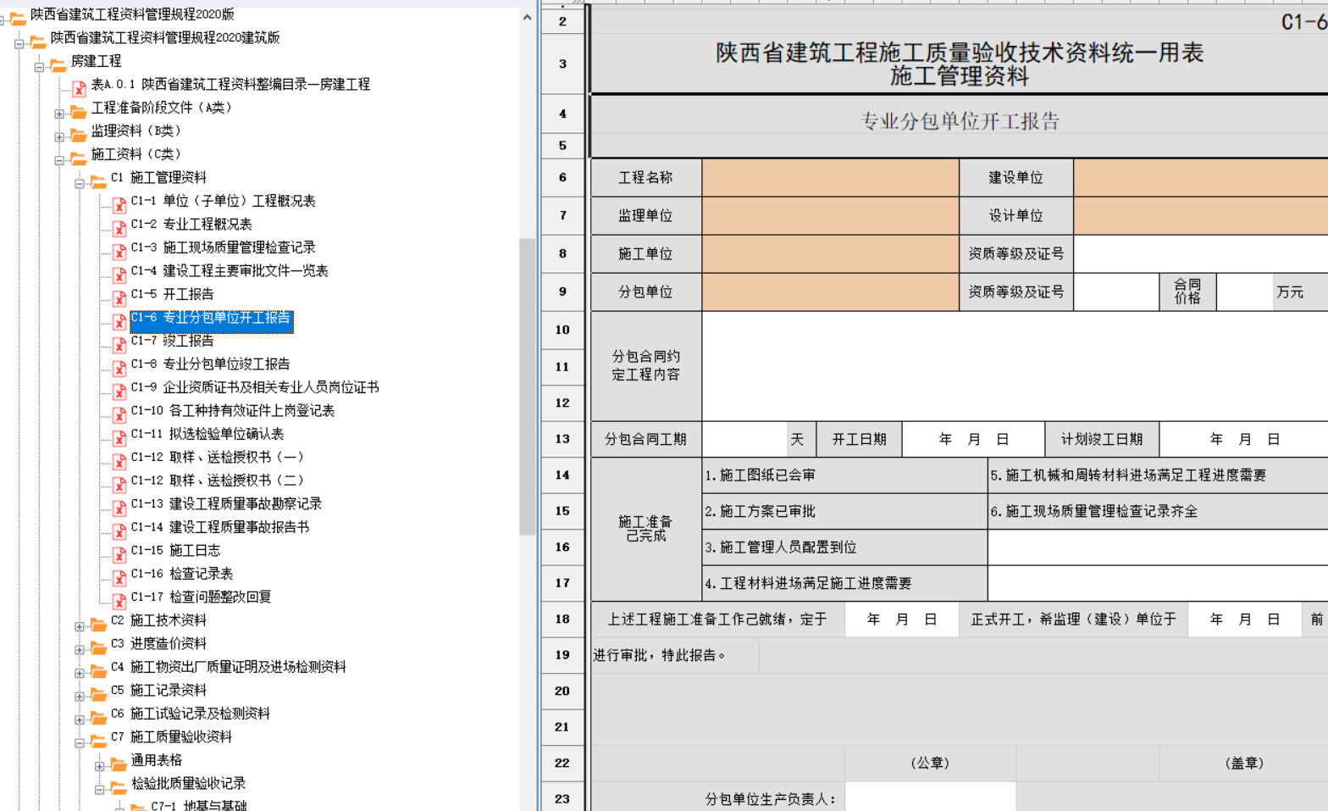Select row header 13
Viewport: 1328px width, 811px height.
tap(562, 439)
